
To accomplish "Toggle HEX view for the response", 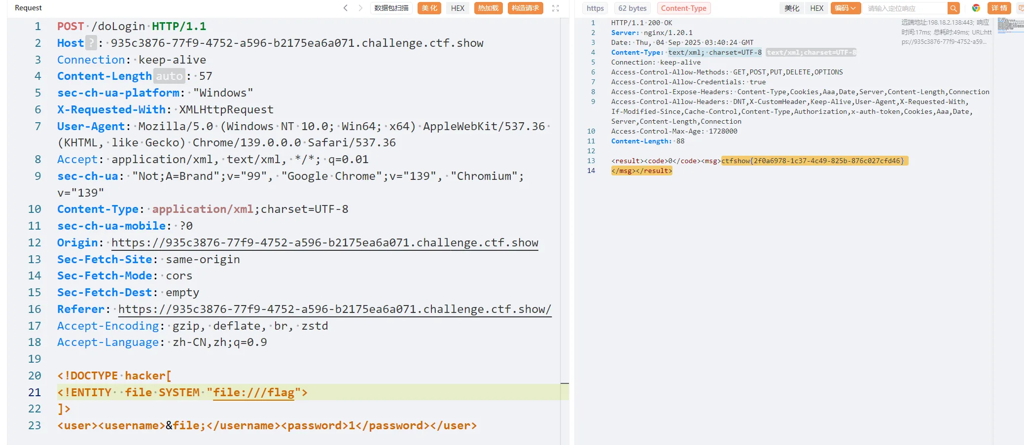I will tap(816, 8).
